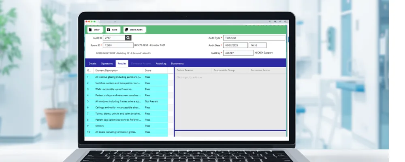The width and height of the screenshot is (405, 162).
Task: Click the Audit Type field showing Technical
Action: point(254,38)
